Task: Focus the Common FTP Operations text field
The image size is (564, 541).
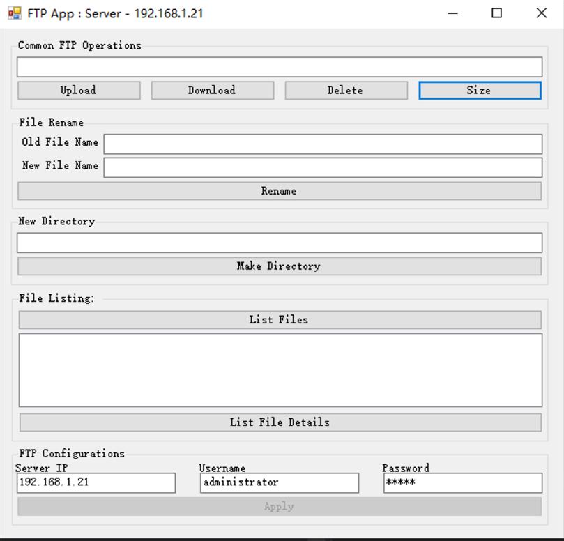Action: [279, 67]
